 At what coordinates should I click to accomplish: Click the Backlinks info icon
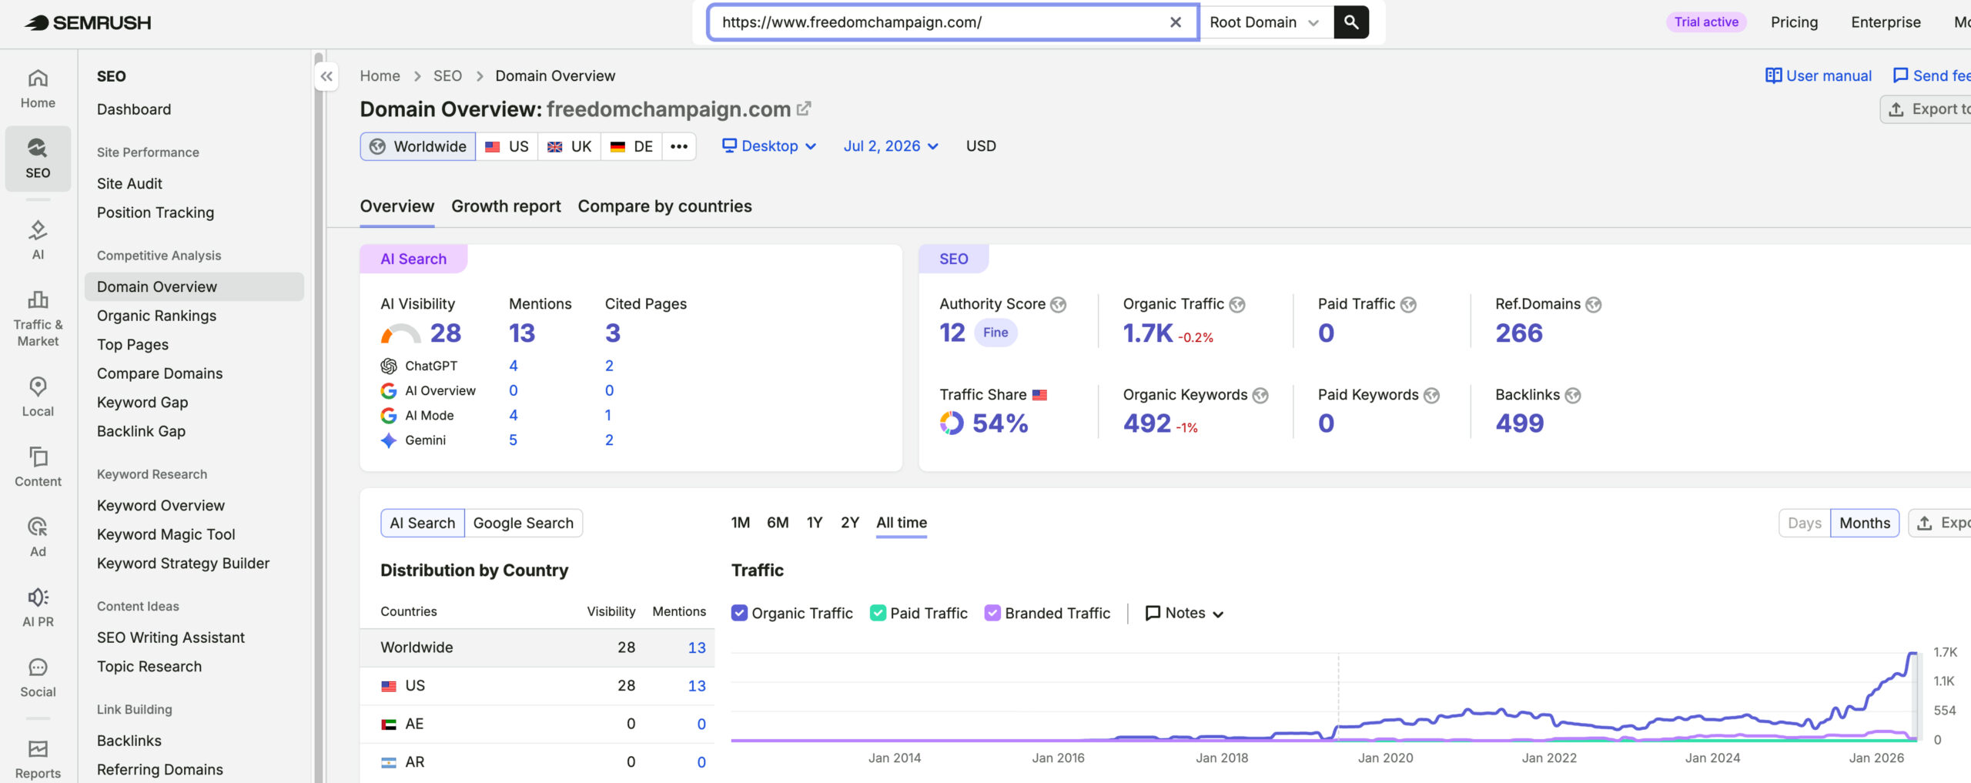click(x=1573, y=395)
